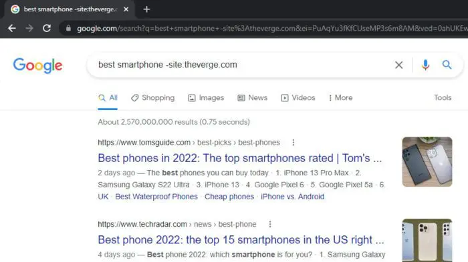468x262 pixels.
Task: Switch to the Images tab
Action: (206, 97)
